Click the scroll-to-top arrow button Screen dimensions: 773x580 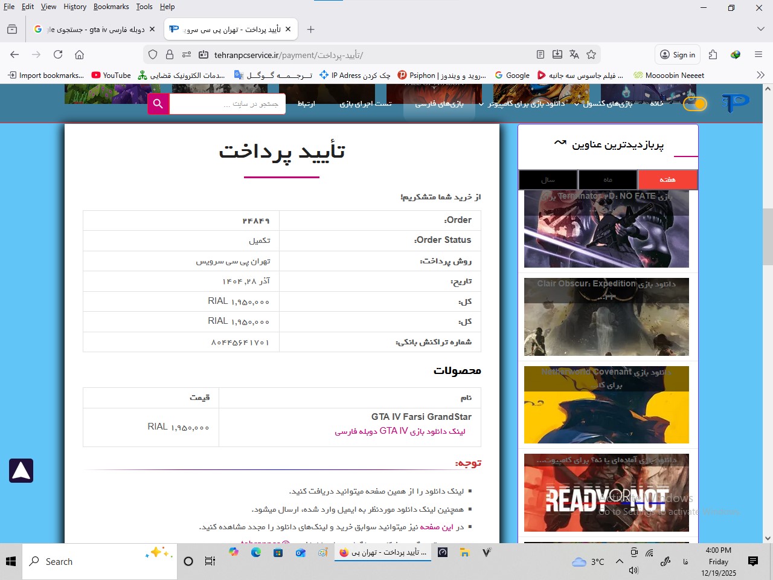click(21, 471)
